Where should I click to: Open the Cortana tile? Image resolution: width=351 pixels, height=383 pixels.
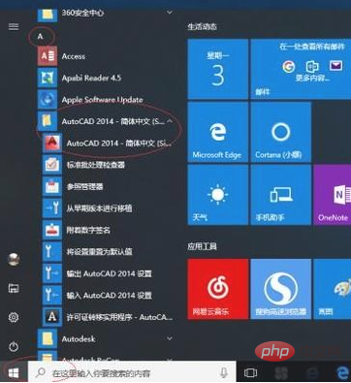click(280, 132)
